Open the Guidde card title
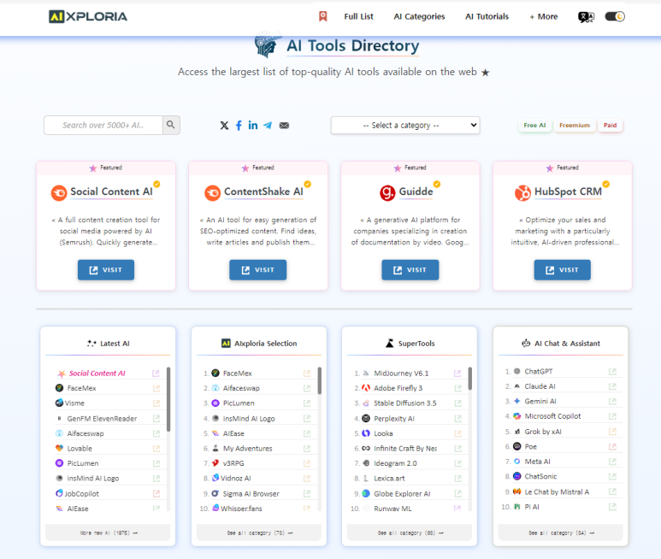Screen dimensions: 661x559 click(x=416, y=191)
